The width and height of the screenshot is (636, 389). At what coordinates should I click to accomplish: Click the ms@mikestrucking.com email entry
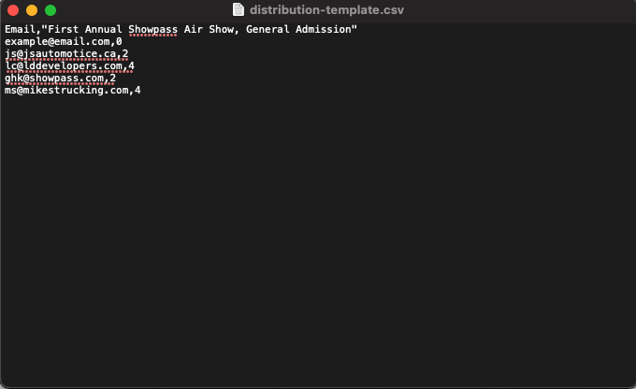tap(66, 90)
